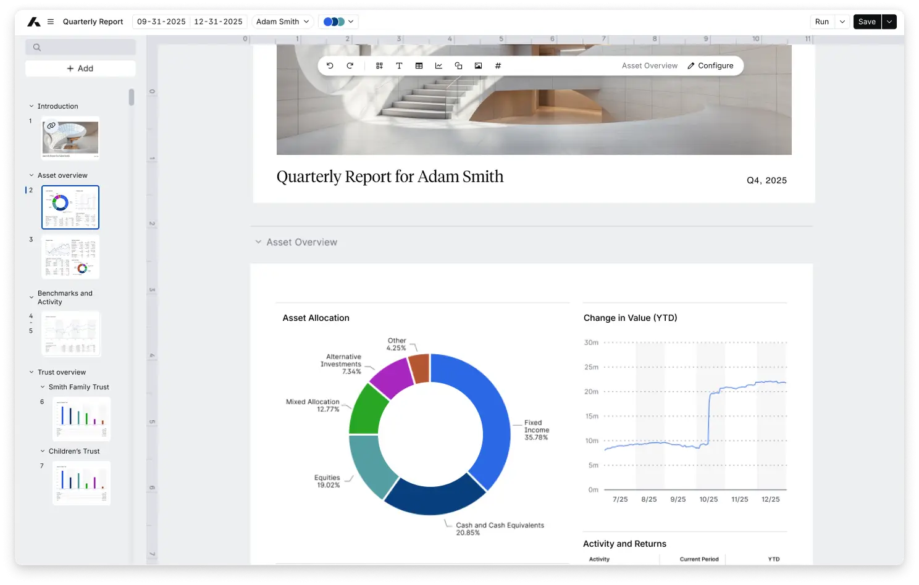This screenshot has height=585, width=919.
Task: Select the text tool icon
Action: [399, 65]
